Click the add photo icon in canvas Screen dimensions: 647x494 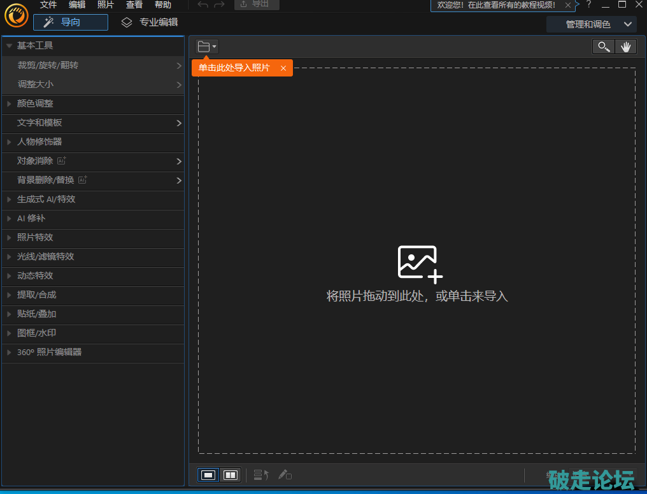click(x=420, y=263)
